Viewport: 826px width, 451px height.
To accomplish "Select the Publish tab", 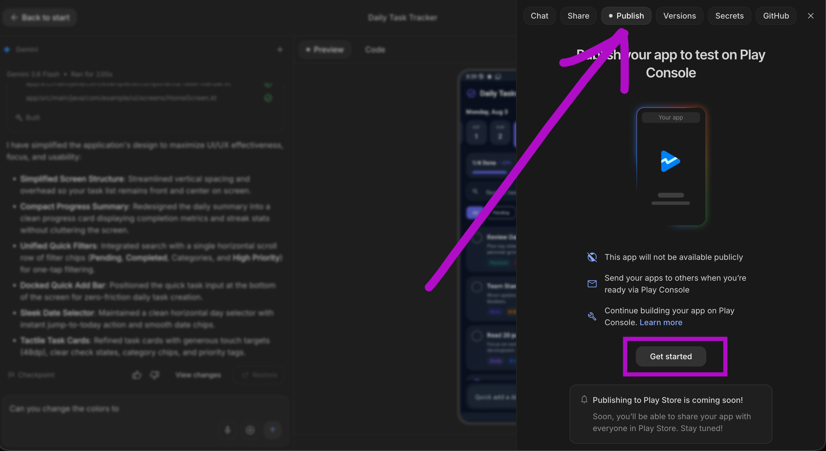I will (626, 16).
